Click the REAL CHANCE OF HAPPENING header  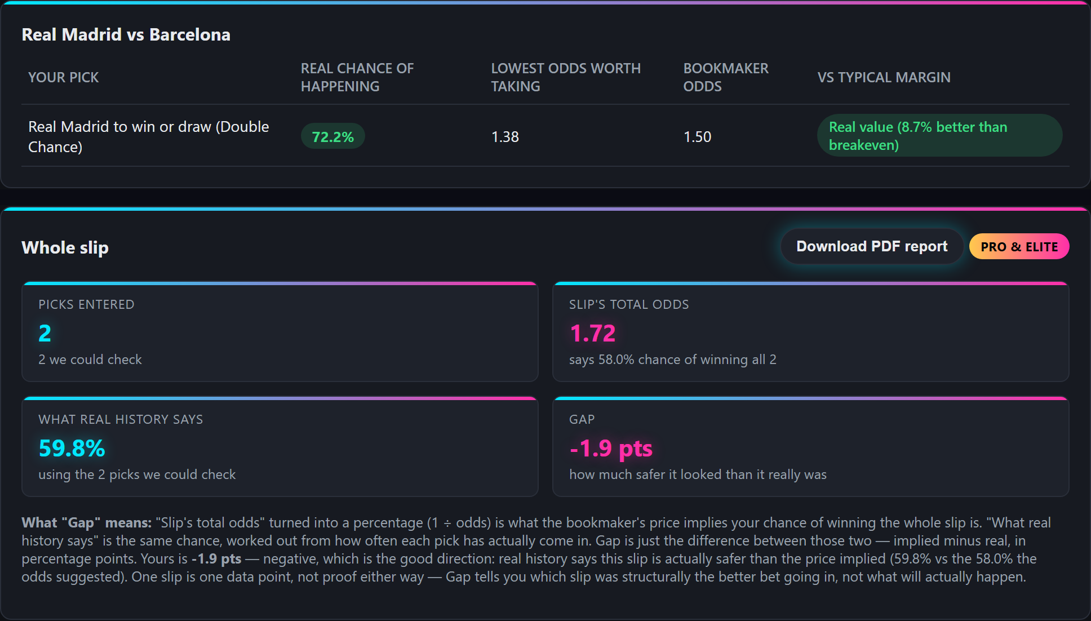[357, 77]
